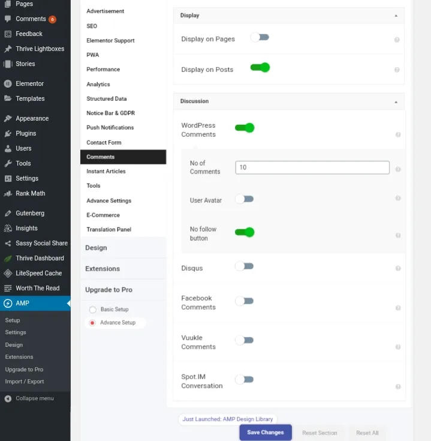The width and height of the screenshot is (431, 441).
Task: Click the Rank Math chart icon
Action: point(8,193)
